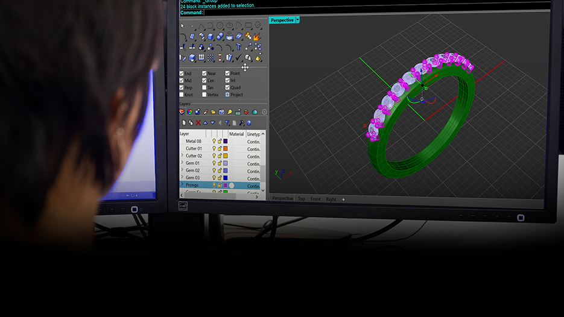Click the Linetype column header
Screen dimensions: 564x317
253,134
